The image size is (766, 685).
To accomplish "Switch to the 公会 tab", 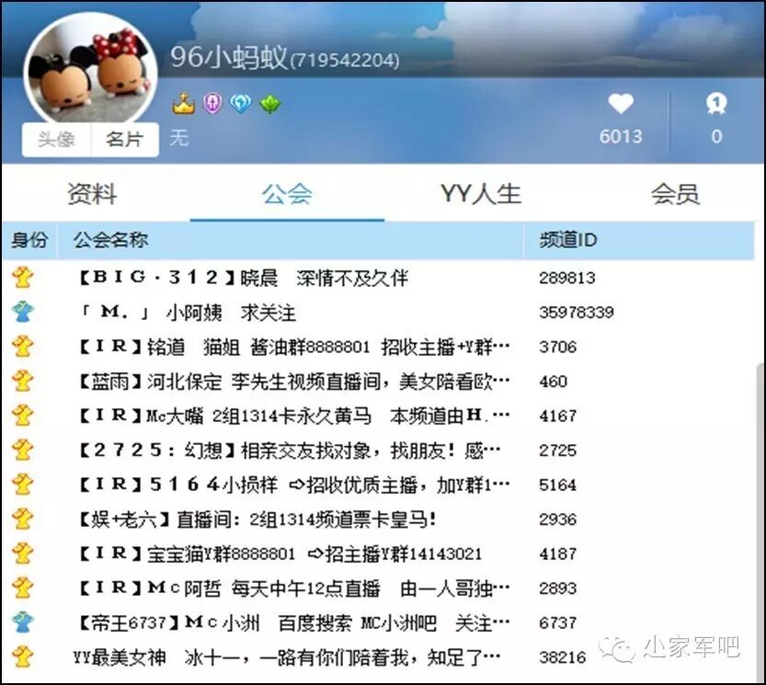I will pos(287,194).
